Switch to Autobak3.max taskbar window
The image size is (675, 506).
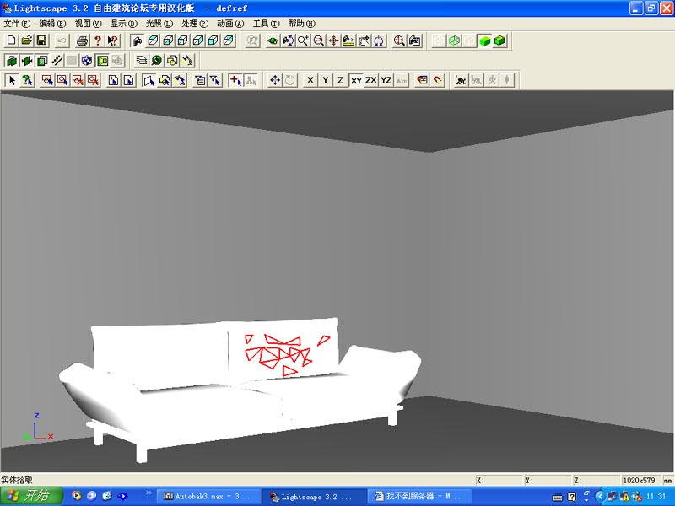point(208,497)
